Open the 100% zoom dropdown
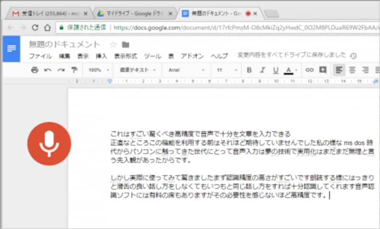This screenshot has height=229, width=380. [x=99, y=70]
